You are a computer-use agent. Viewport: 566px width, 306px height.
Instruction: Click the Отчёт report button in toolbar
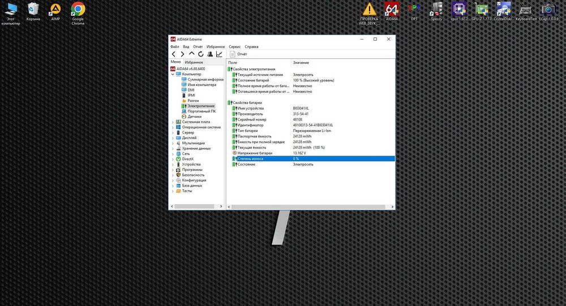pos(239,54)
